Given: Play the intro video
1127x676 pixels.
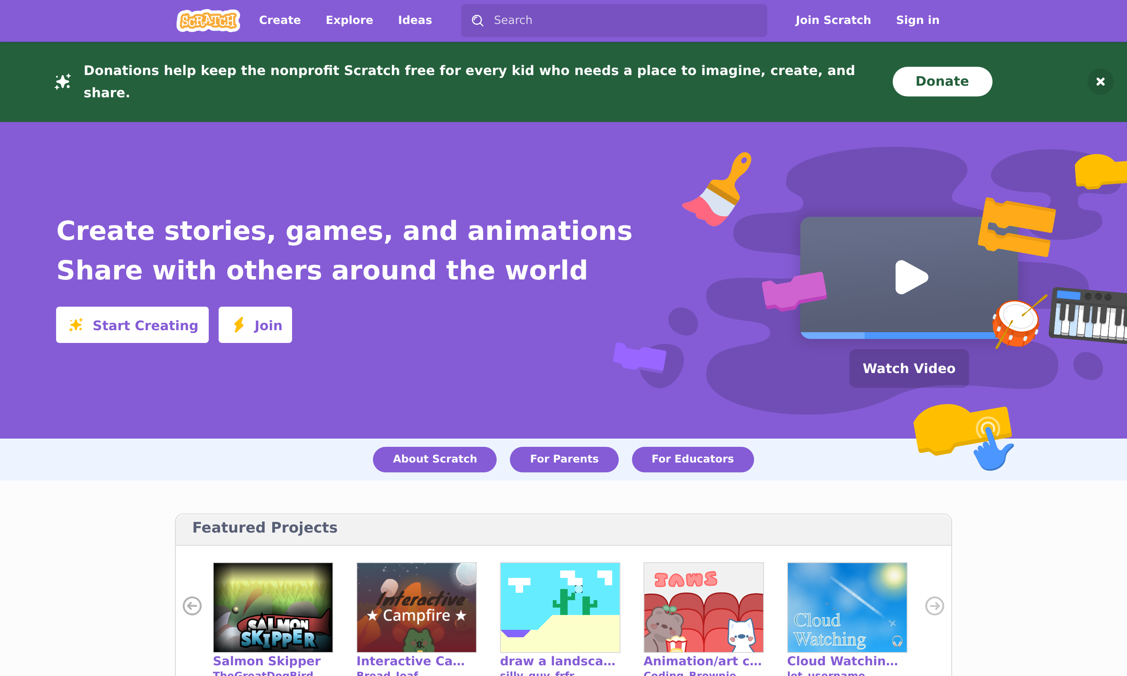Looking at the screenshot, I should pyautogui.click(x=911, y=277).
